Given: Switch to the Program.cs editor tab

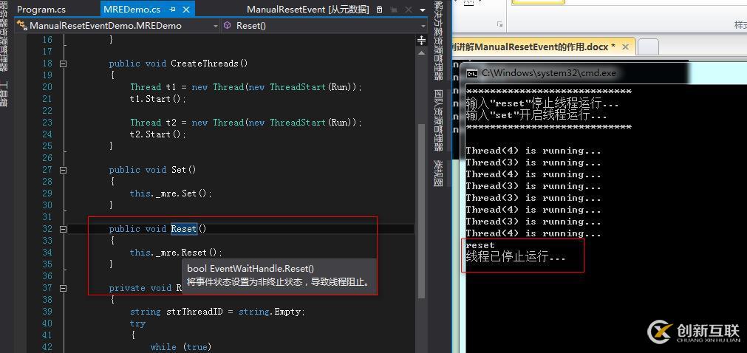Looking at the screenshot, I should tap(41, 9).
